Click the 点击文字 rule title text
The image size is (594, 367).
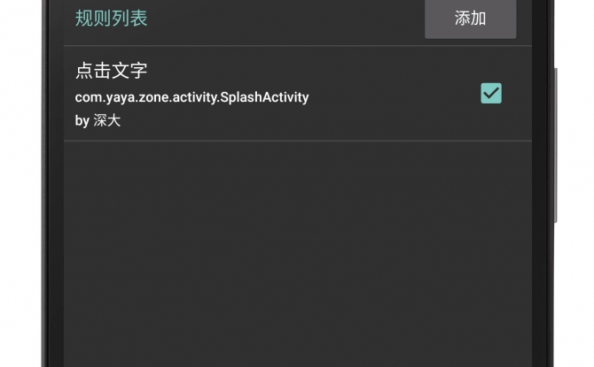[111, 71]
